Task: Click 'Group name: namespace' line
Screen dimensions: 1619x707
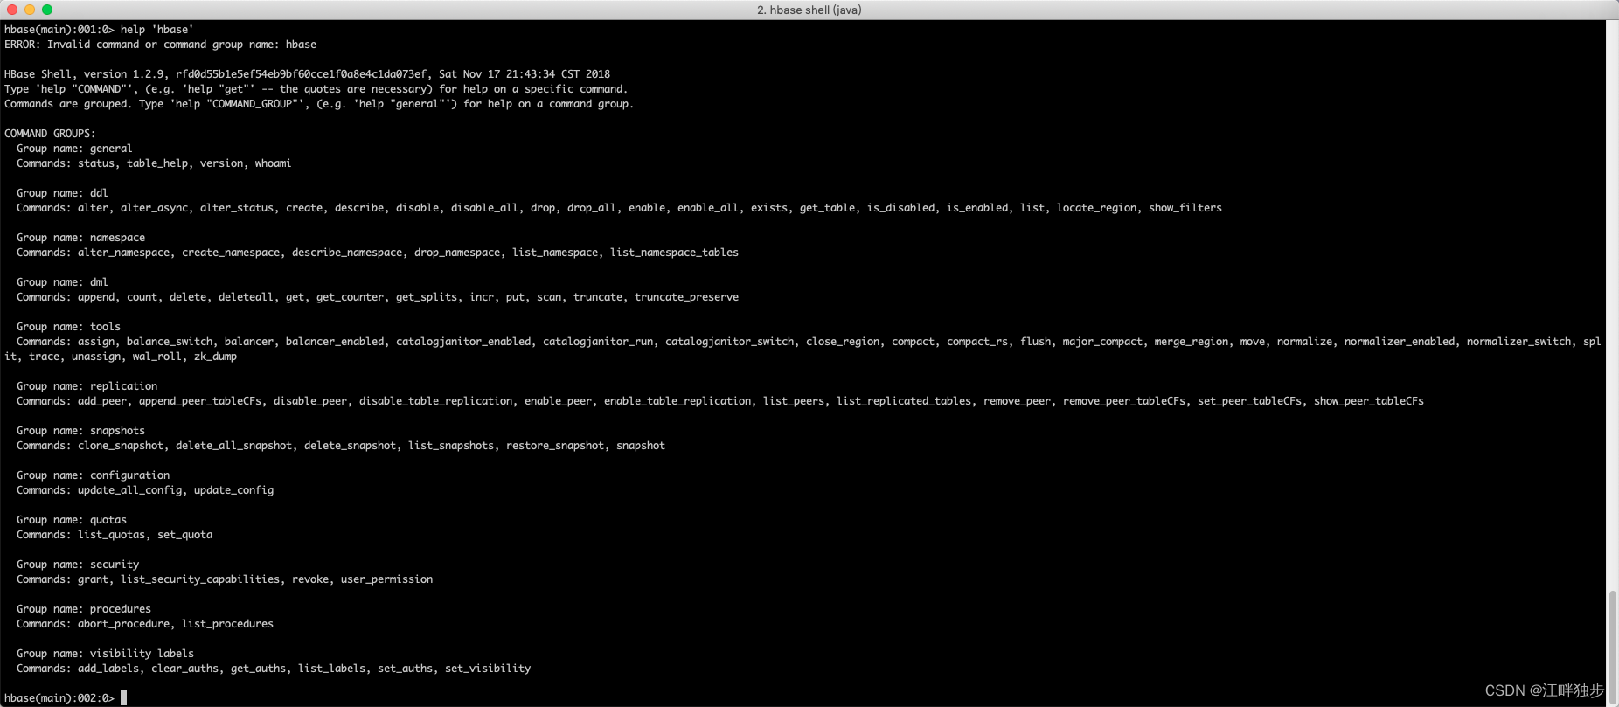Action: (x=80, y=238)
